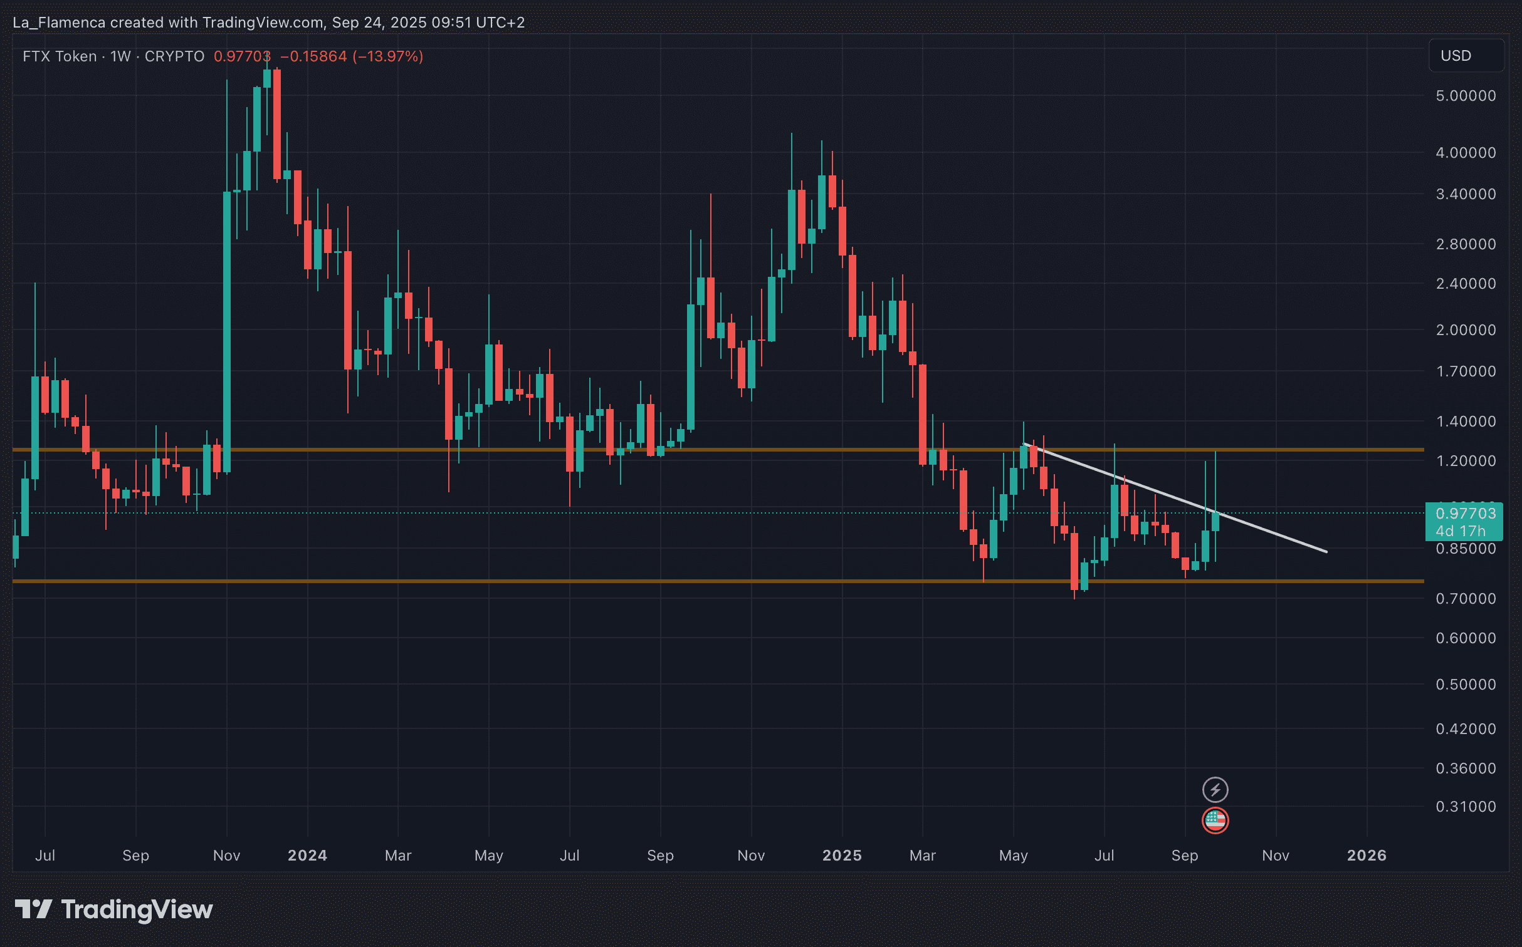Click the La_Flamenca attribution text

[268, 23]
